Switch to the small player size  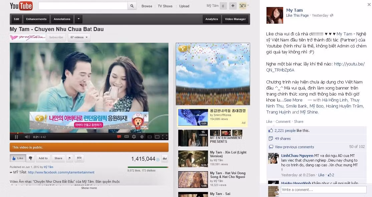click(150, 137)
